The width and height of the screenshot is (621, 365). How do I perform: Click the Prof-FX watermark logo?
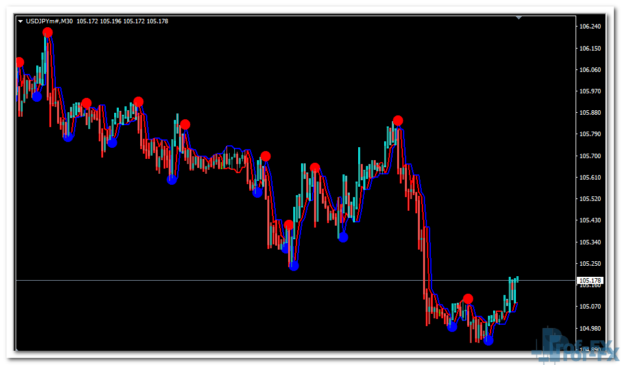(574, 344)
